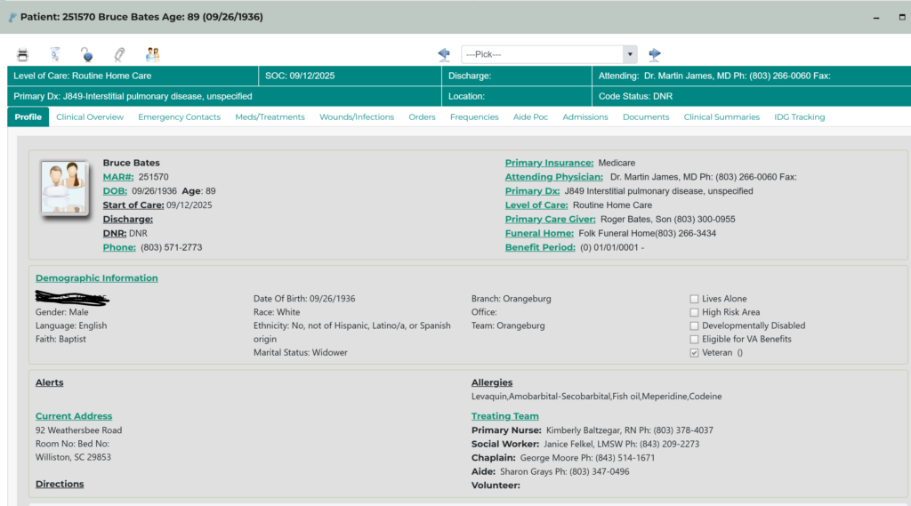Open the IDG Tracking tab
The width and height of the screenshot is (911, 506).
point(800,116)
